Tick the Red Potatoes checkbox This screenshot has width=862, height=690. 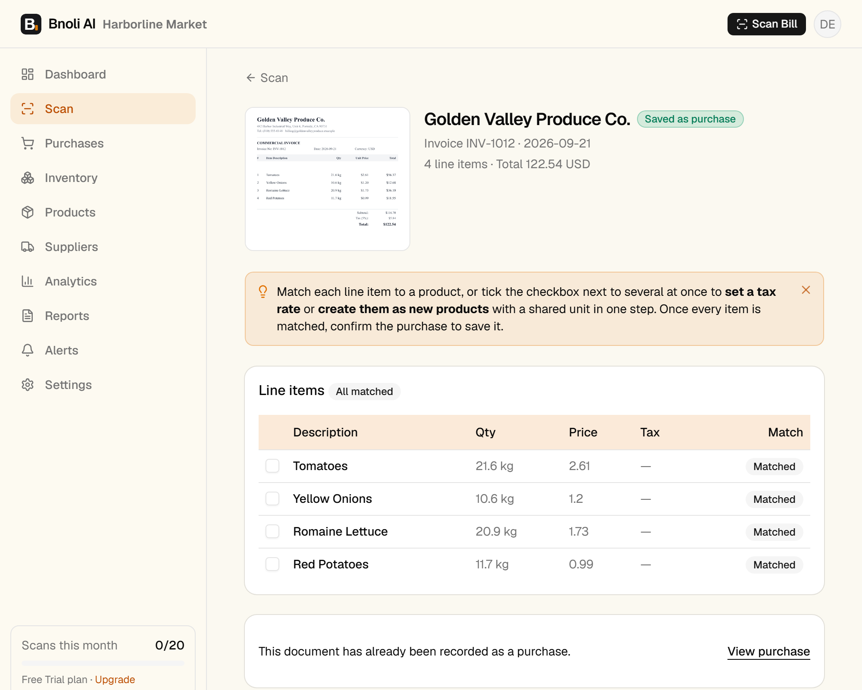(x=272, y=564)
